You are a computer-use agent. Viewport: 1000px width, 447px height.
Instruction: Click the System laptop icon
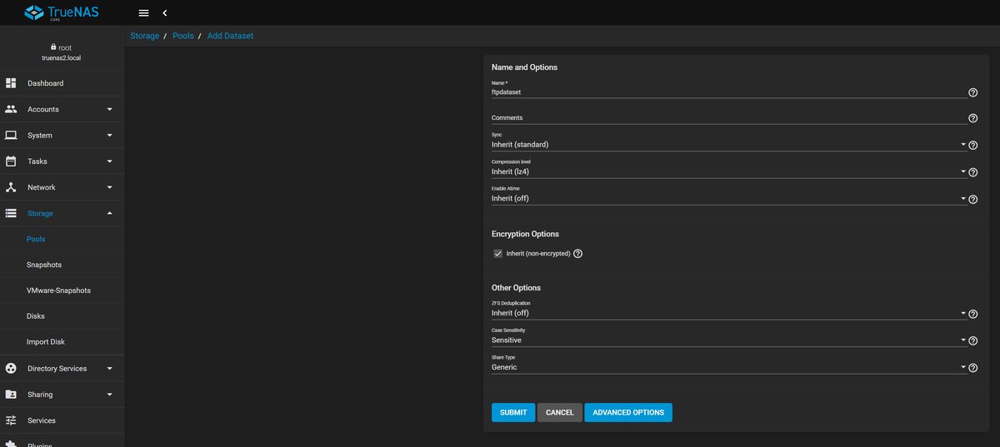(x=11, y=135)
